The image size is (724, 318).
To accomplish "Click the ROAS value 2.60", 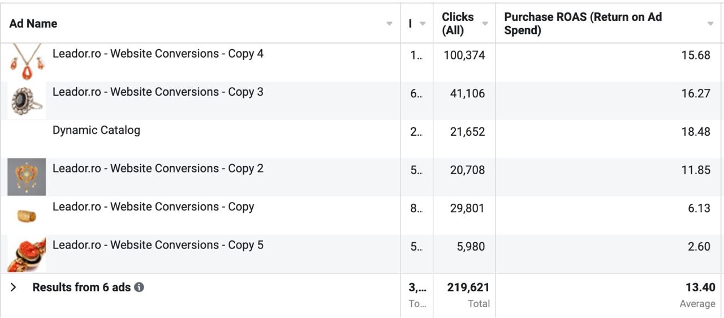I will point(699,247).
